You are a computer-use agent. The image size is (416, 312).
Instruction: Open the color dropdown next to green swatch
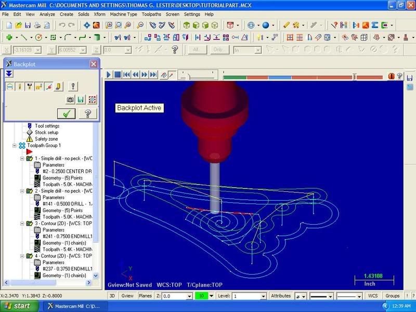point(212,296)
